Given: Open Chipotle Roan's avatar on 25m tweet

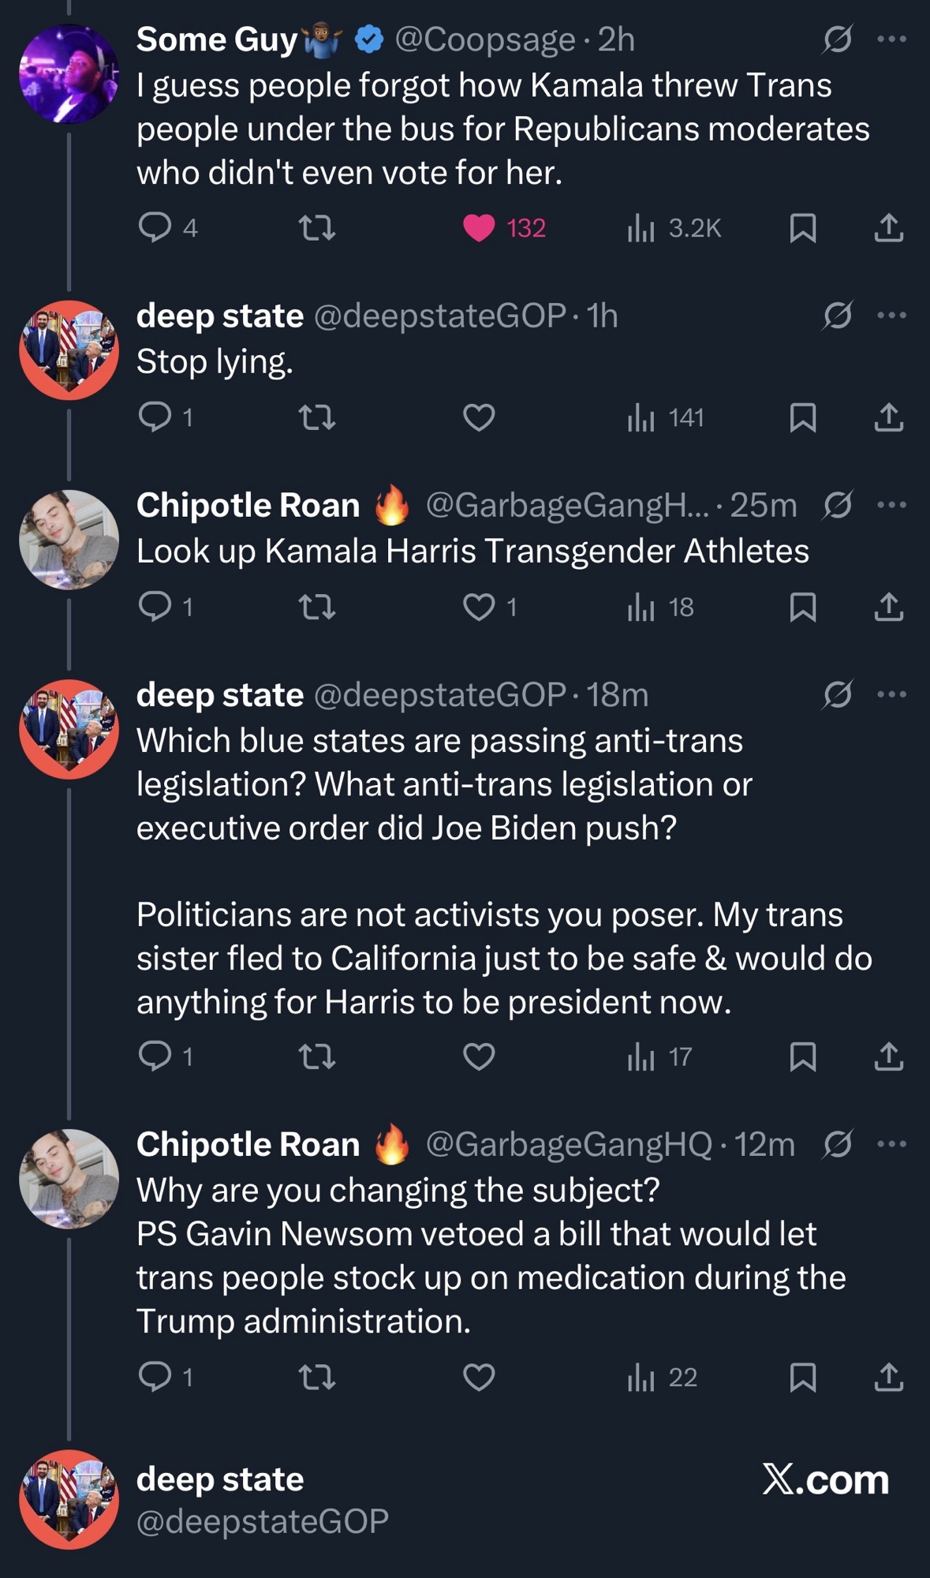Looking at the screenshot, I should [x=69, y=540].
